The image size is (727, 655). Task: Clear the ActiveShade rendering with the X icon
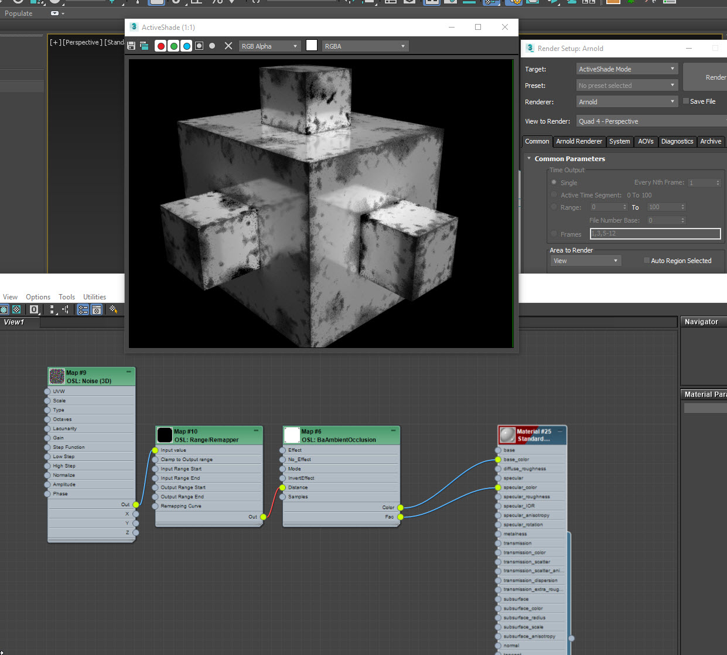click(228, 45)
